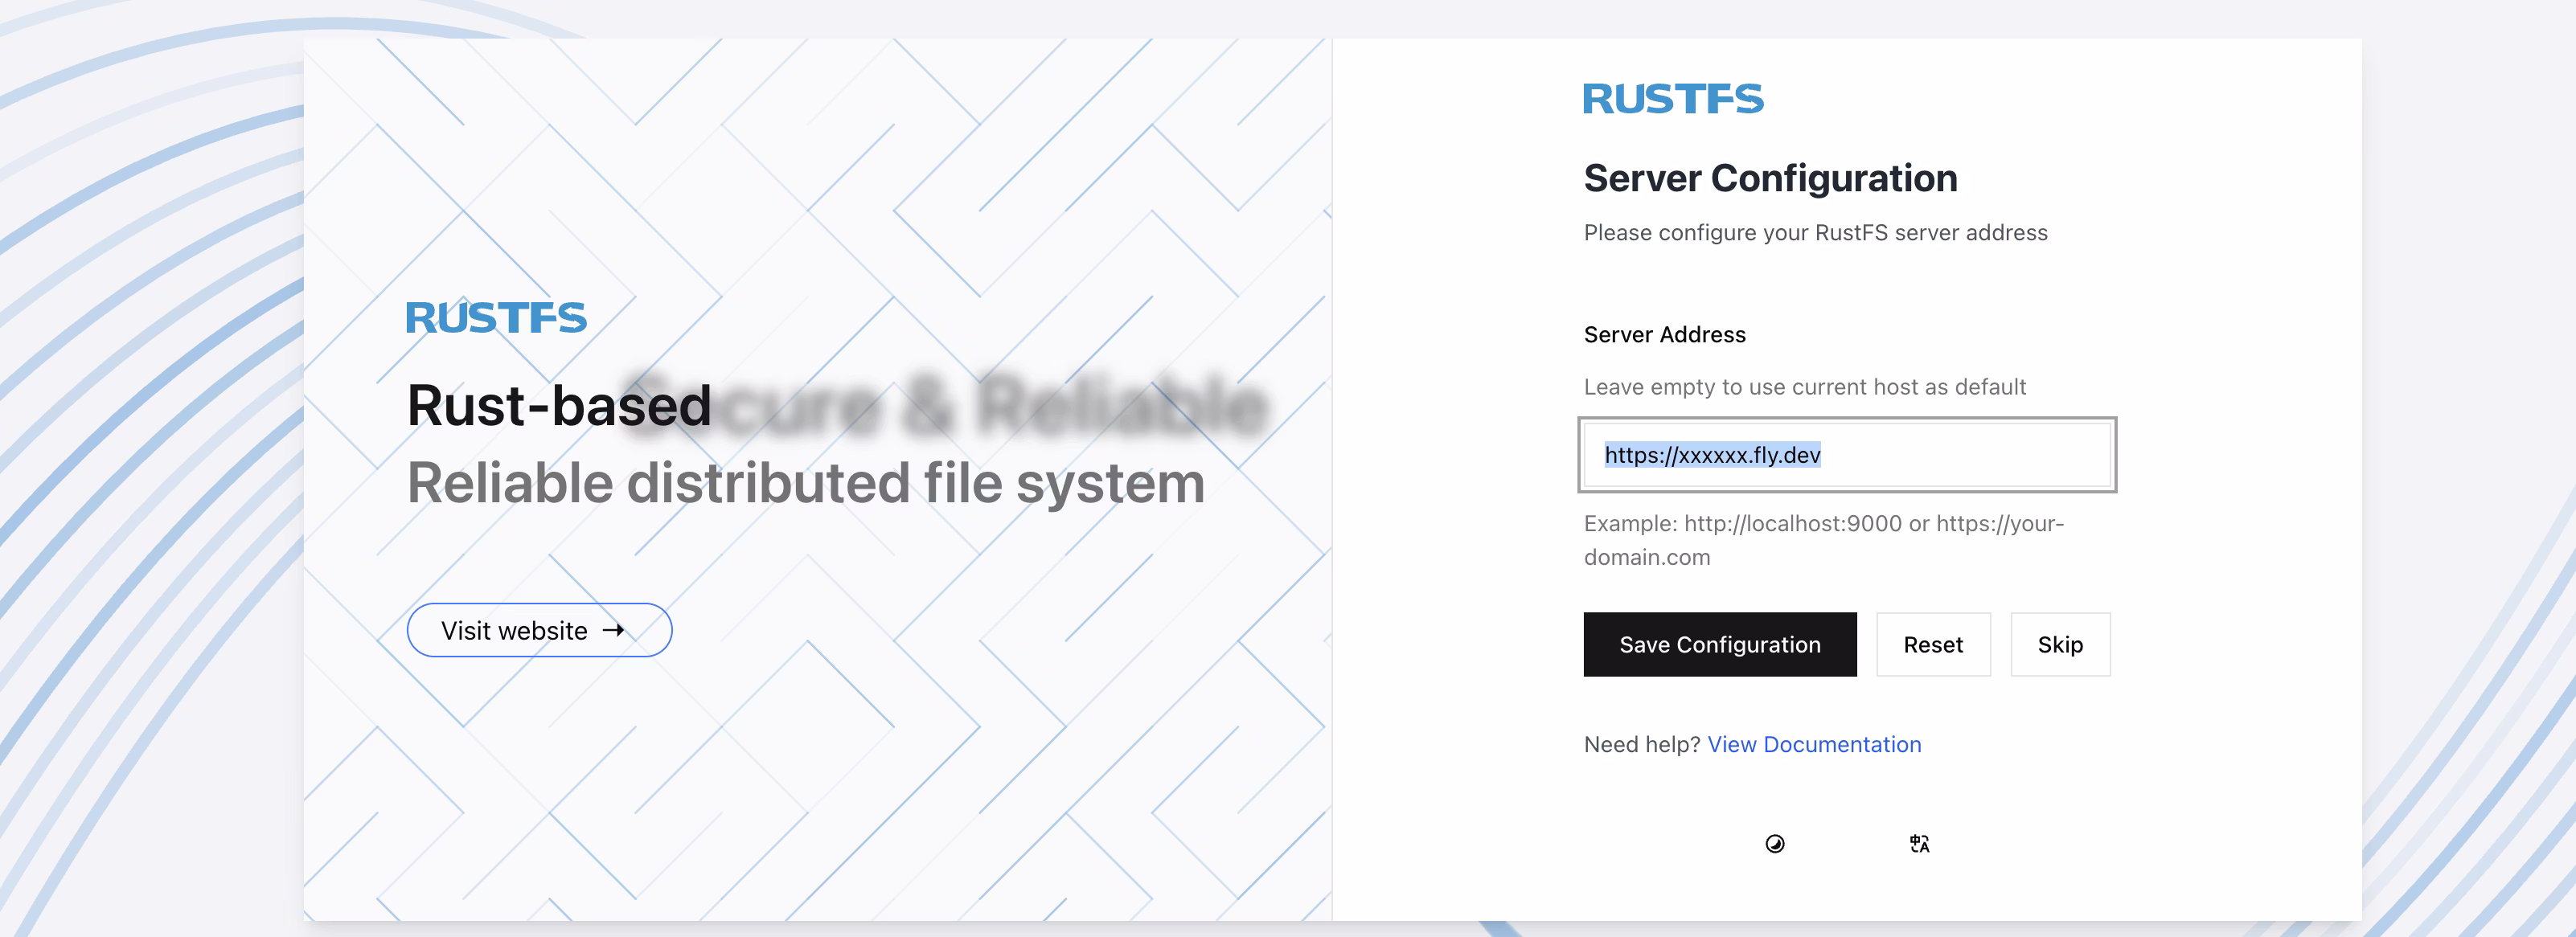Image resolution: width=2576 pixels, height=937 pixels.
Task: Click the "Need help?" text
Action: pyautogui.click(x=1642, y=744)
